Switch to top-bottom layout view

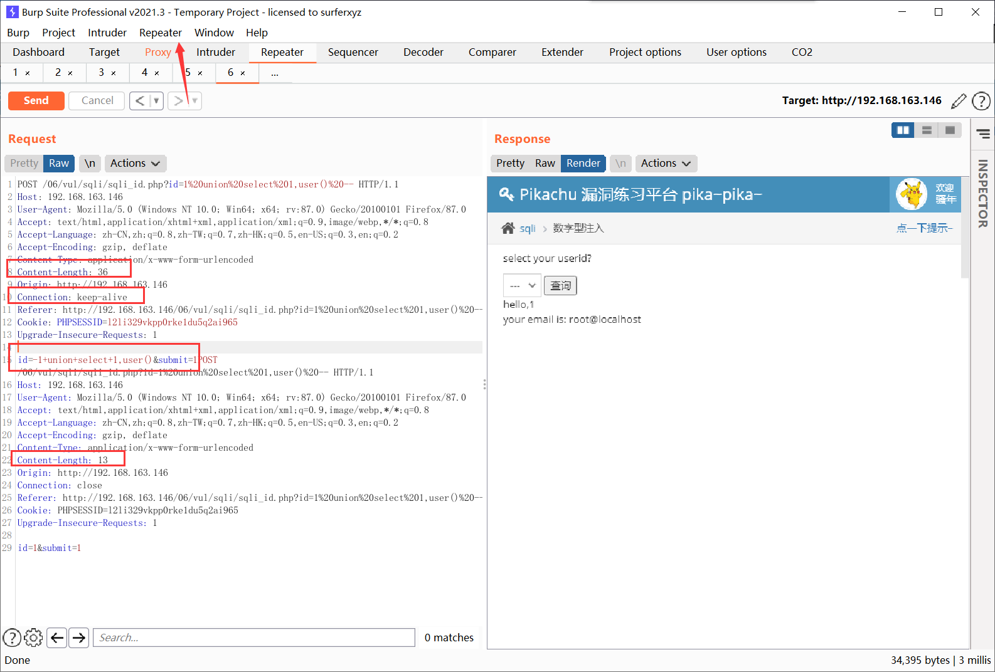[x=927, y=130]
